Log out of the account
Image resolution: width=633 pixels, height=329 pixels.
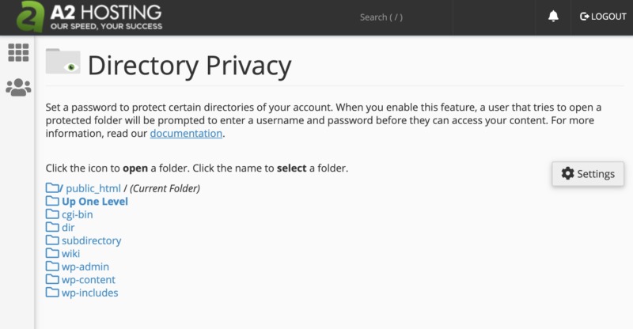(603, 17)
